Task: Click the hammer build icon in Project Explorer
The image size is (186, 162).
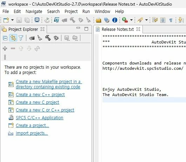Action: 48,38
